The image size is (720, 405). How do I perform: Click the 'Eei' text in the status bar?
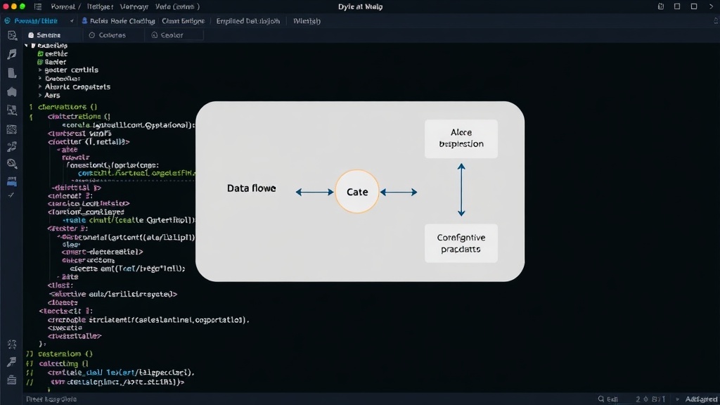(612, 399)
